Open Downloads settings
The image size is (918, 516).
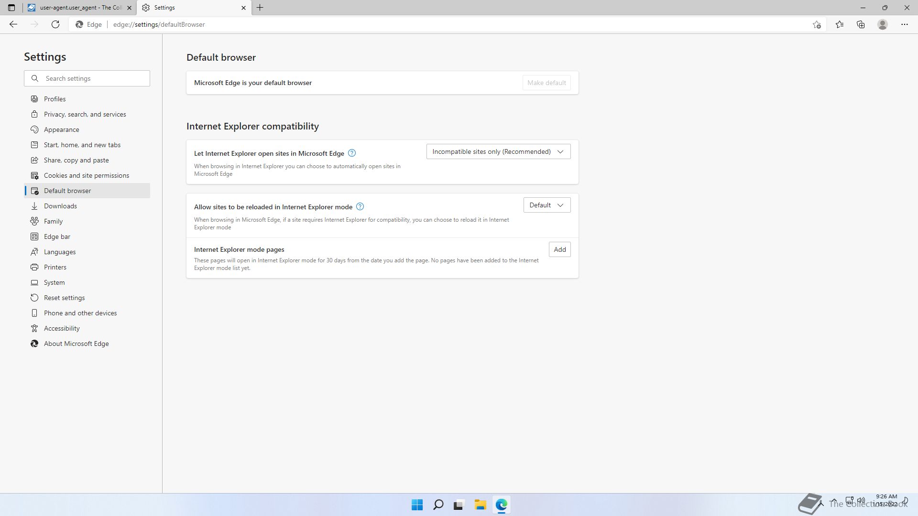[87, 206]
